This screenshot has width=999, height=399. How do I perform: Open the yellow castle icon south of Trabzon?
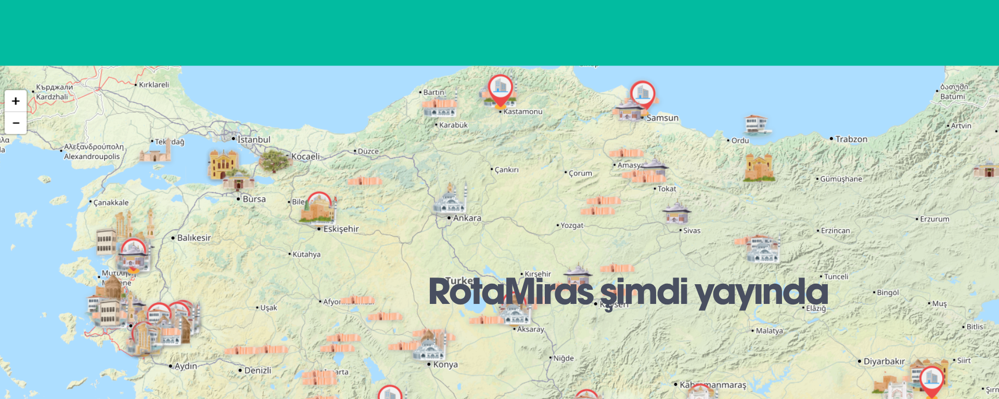click(x=759, y=167)
